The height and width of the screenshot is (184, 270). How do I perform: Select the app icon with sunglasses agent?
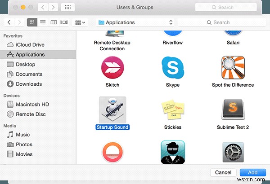pos(173,152)
